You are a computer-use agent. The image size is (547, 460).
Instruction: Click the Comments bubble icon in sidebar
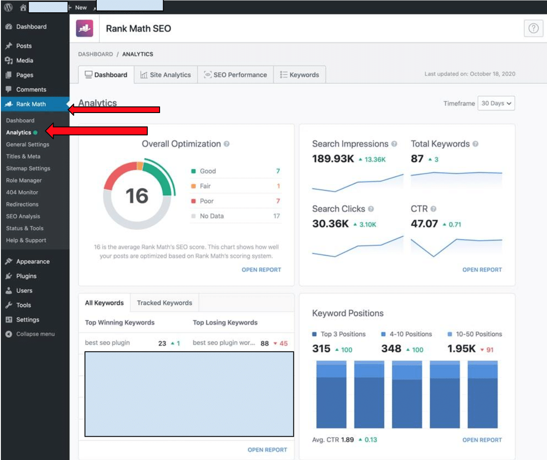point(9,89)
